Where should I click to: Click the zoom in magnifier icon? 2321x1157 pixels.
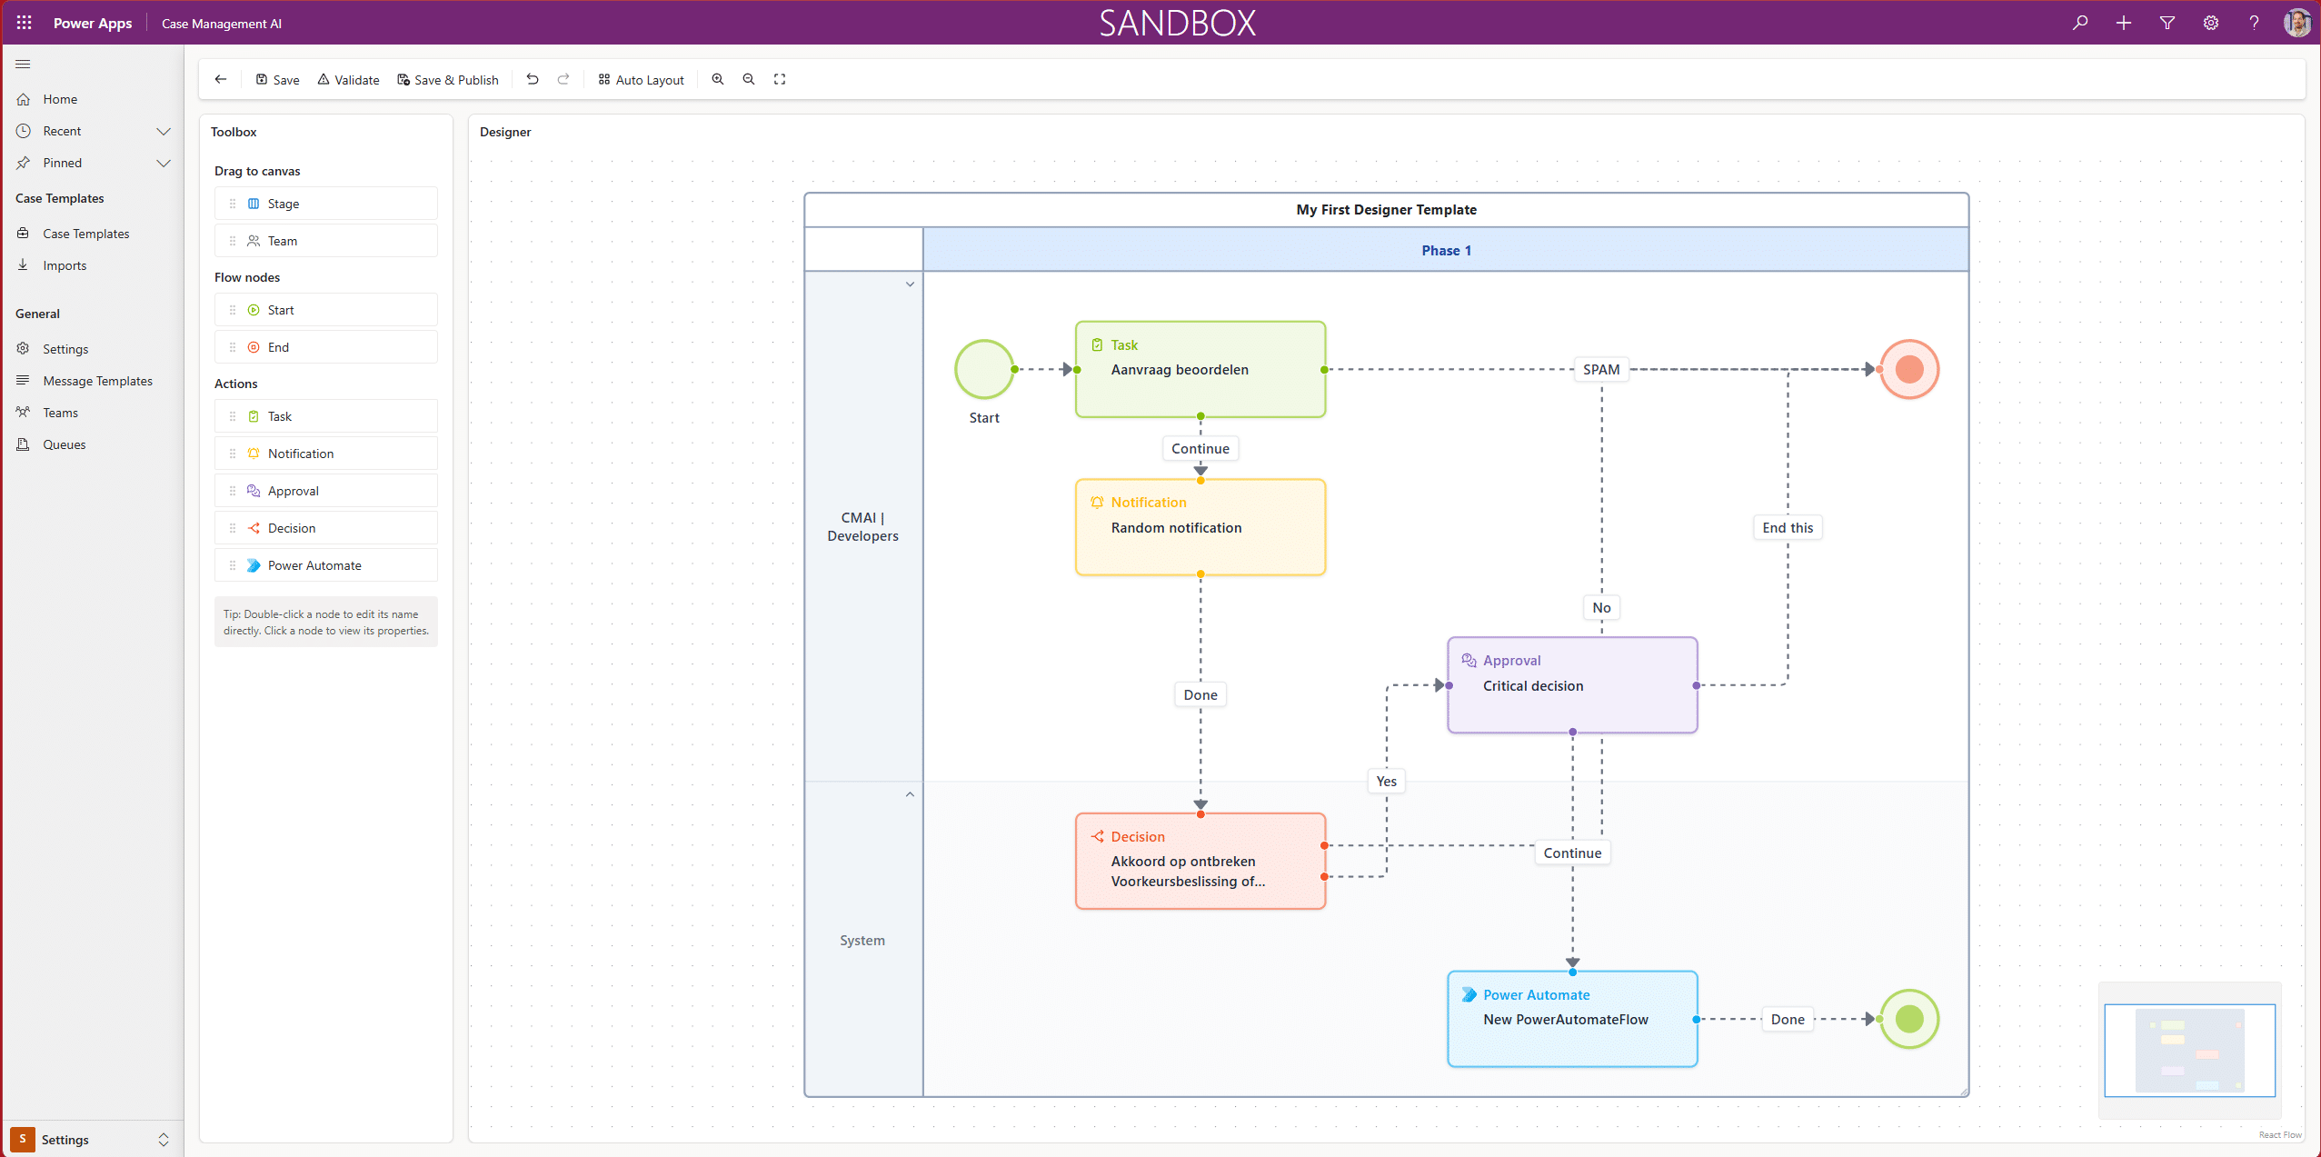pos(718,80)
